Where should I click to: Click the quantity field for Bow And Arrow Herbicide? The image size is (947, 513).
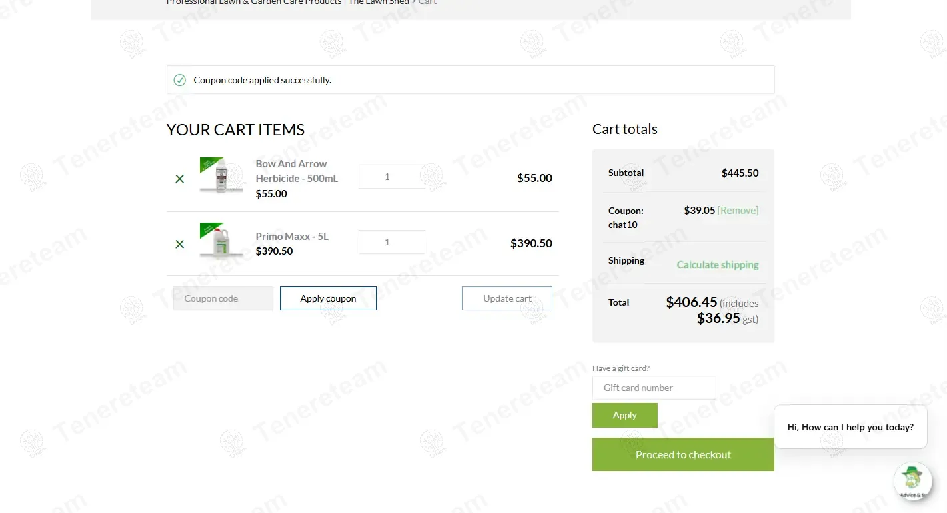(x=392, y=177)
